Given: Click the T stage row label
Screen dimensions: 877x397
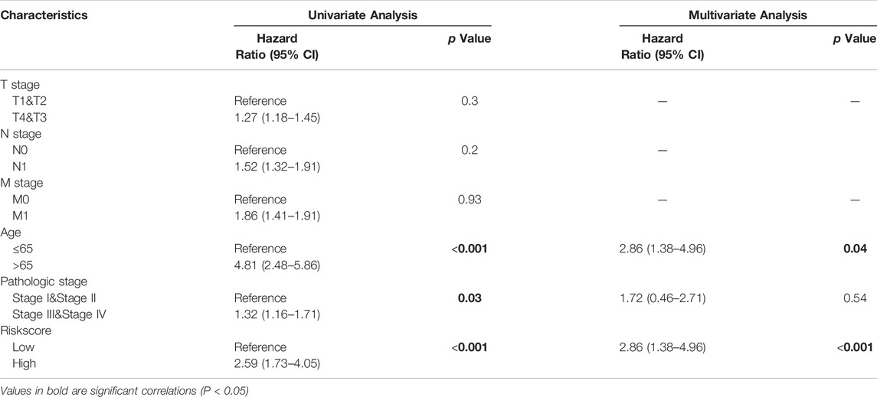Looking at the screenshot, I should click(21, 85).
